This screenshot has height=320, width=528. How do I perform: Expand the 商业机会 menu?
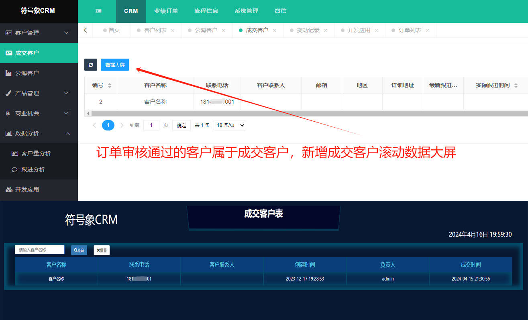(x=67, y=113)
